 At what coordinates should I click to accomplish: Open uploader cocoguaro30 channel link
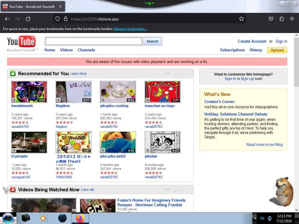click(x=21, y=177)
